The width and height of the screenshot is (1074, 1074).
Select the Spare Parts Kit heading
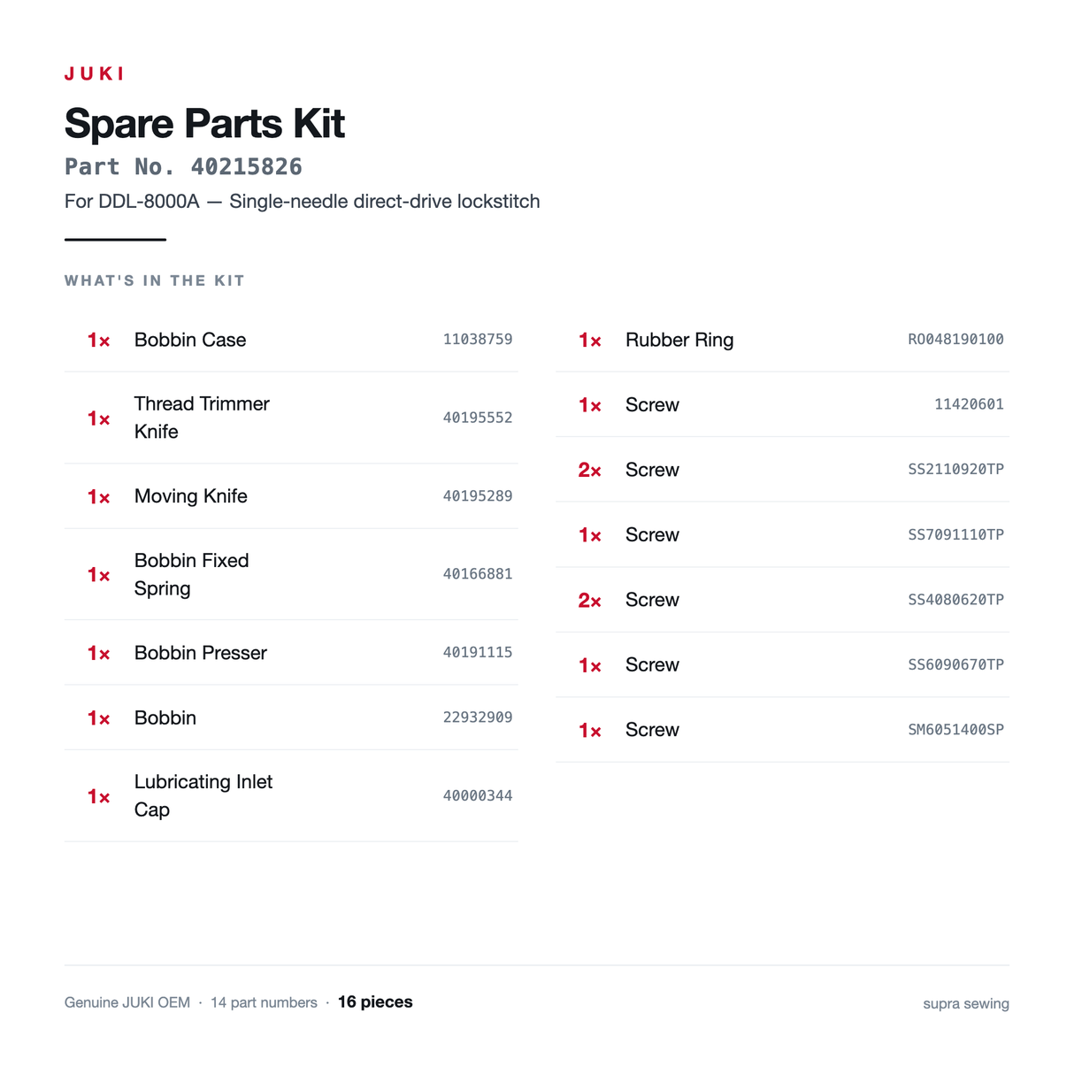coord(204,123)
